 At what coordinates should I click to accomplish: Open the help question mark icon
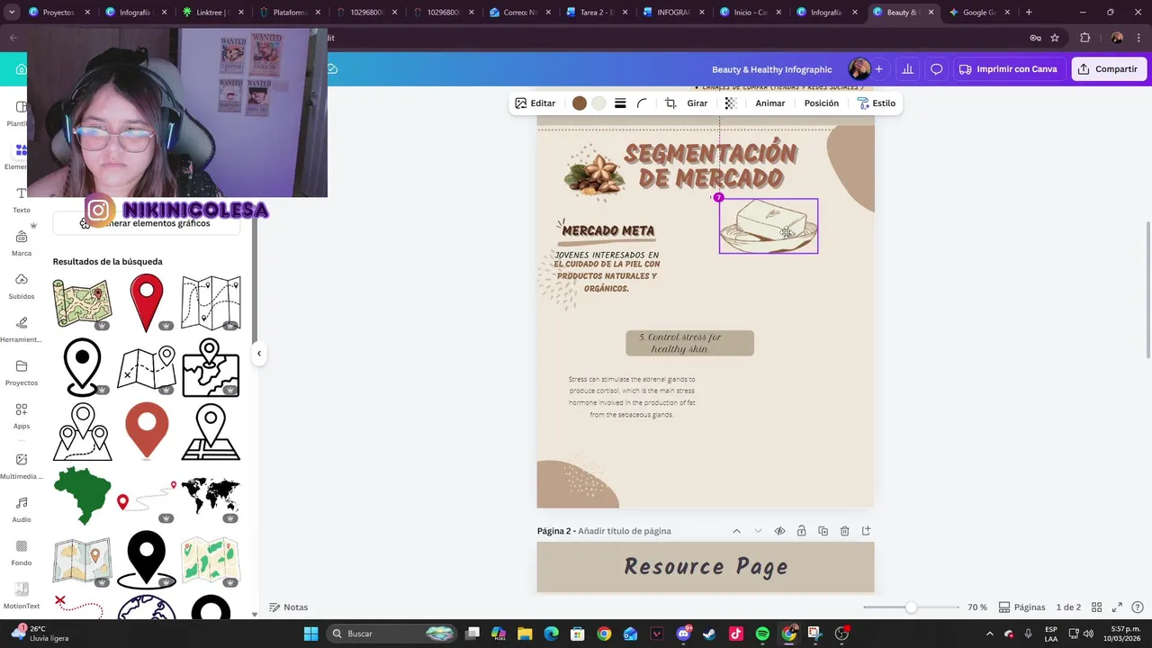[x=1138, y=607]
